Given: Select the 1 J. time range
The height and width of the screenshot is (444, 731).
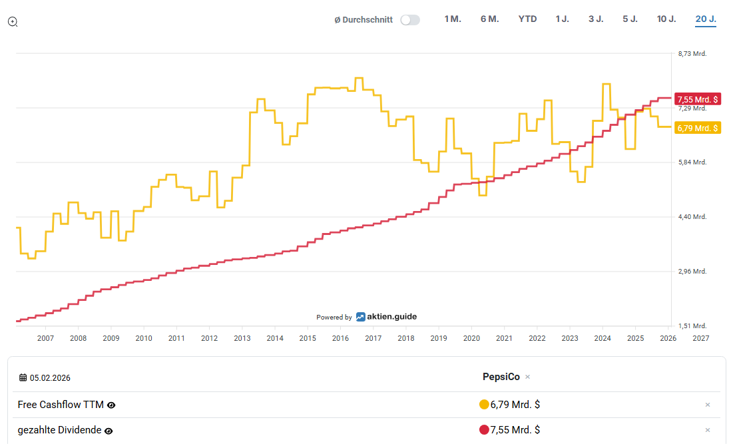Looking at the screenshot, I should tap(563, 19).
